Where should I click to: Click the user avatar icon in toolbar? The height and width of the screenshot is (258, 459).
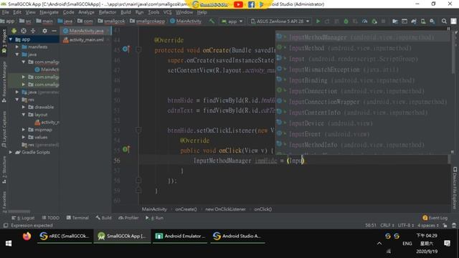453,21
